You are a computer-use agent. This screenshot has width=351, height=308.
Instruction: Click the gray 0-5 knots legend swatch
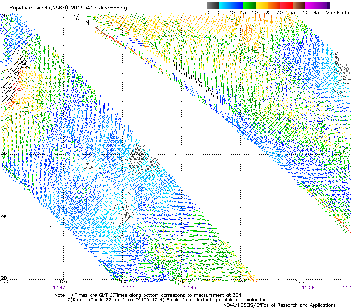pos(212,6)
